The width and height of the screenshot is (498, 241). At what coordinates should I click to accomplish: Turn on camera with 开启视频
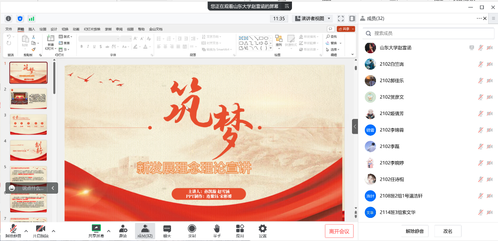(40, 231)
